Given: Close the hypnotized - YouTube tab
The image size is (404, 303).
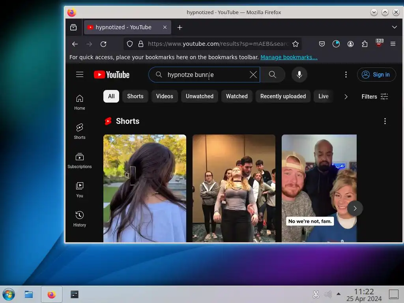Looking at the screenshot, I should point(165,27).
